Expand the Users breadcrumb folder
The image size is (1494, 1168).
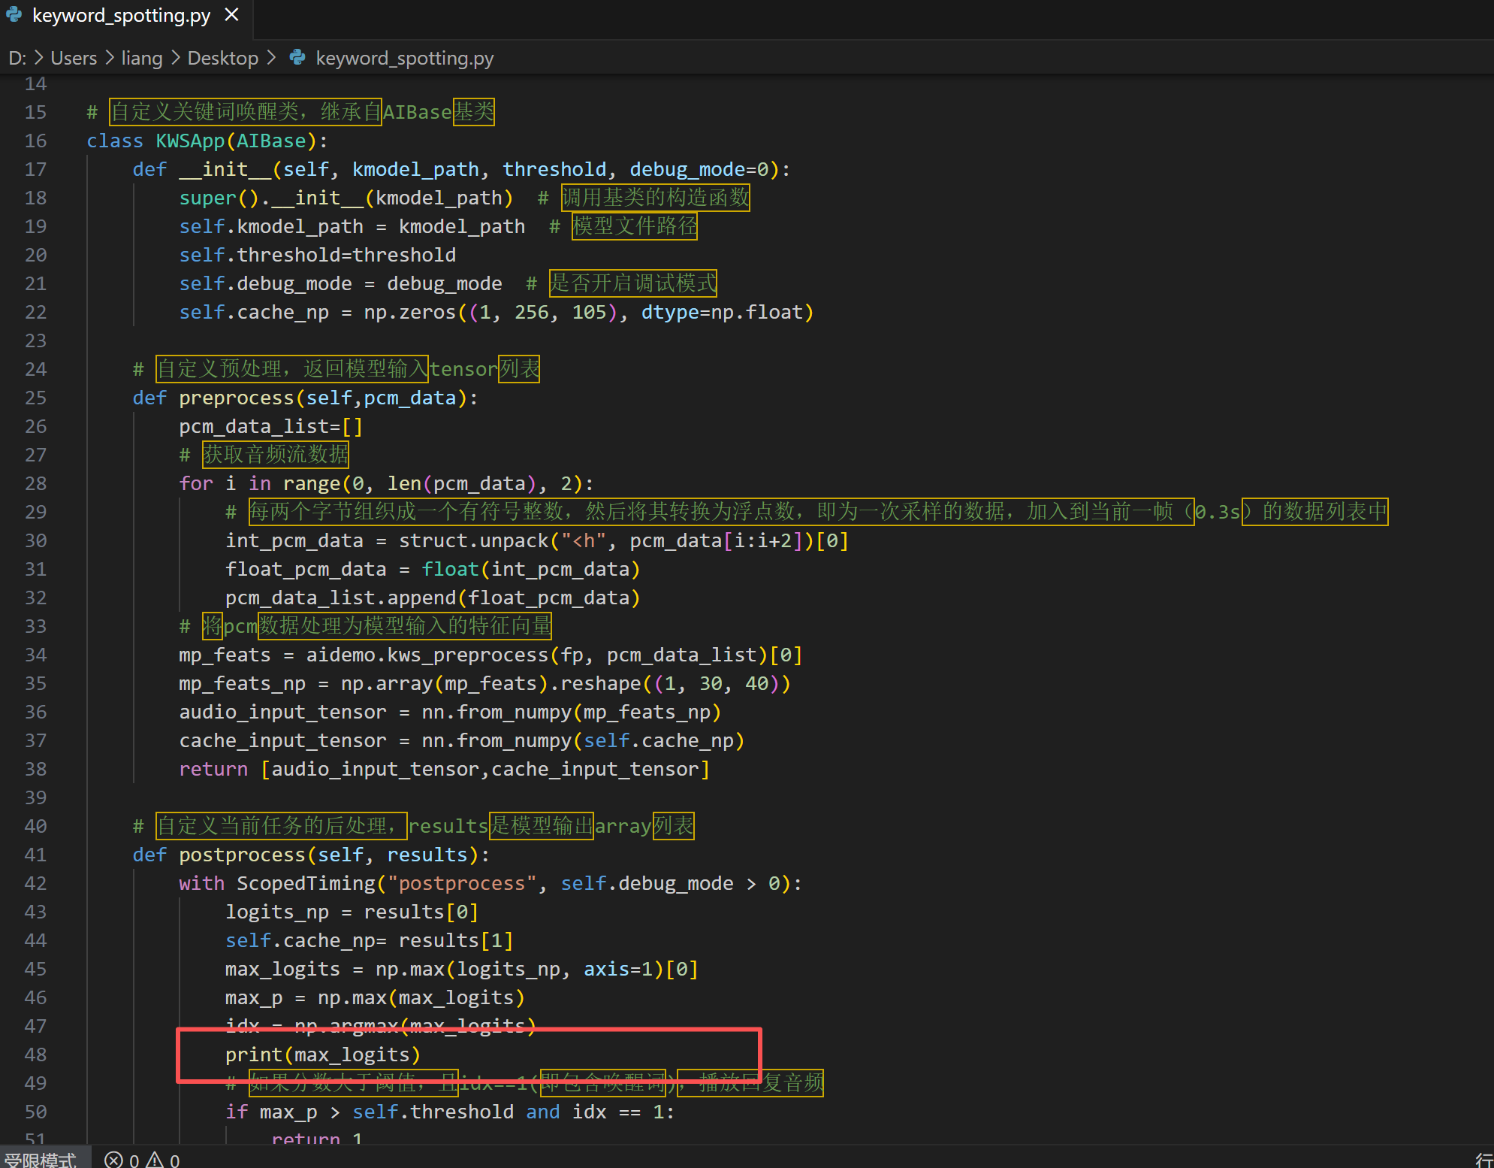(74, 58)
